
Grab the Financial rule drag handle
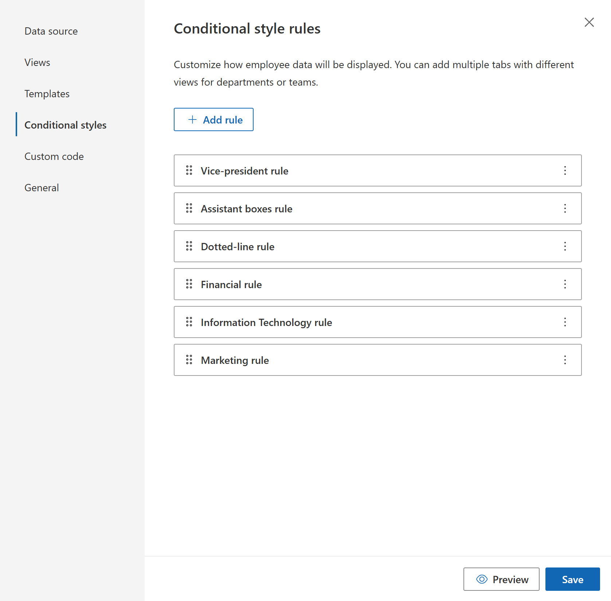point(189,284)
